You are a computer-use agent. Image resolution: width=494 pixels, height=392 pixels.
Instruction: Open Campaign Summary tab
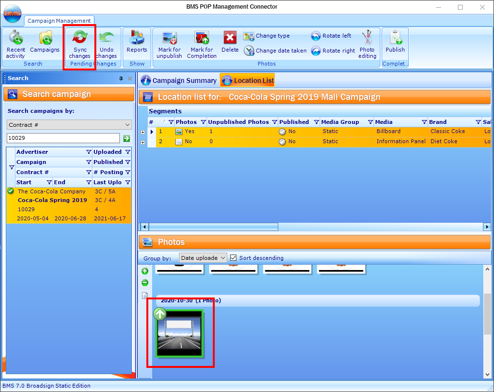pyautogui.click(x=179, y=81)
